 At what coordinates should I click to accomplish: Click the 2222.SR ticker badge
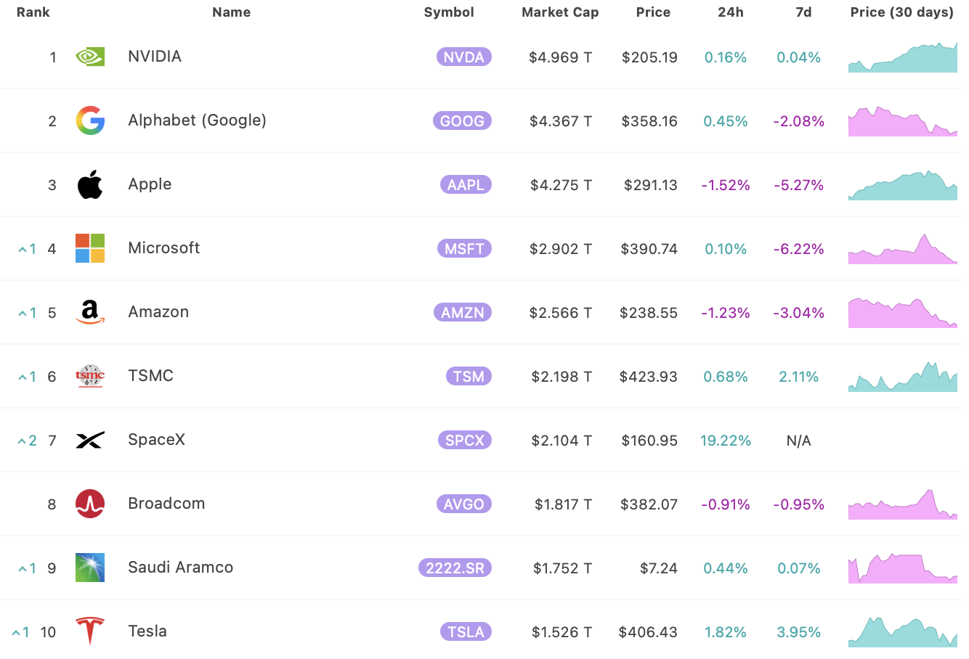pos(455,568)
